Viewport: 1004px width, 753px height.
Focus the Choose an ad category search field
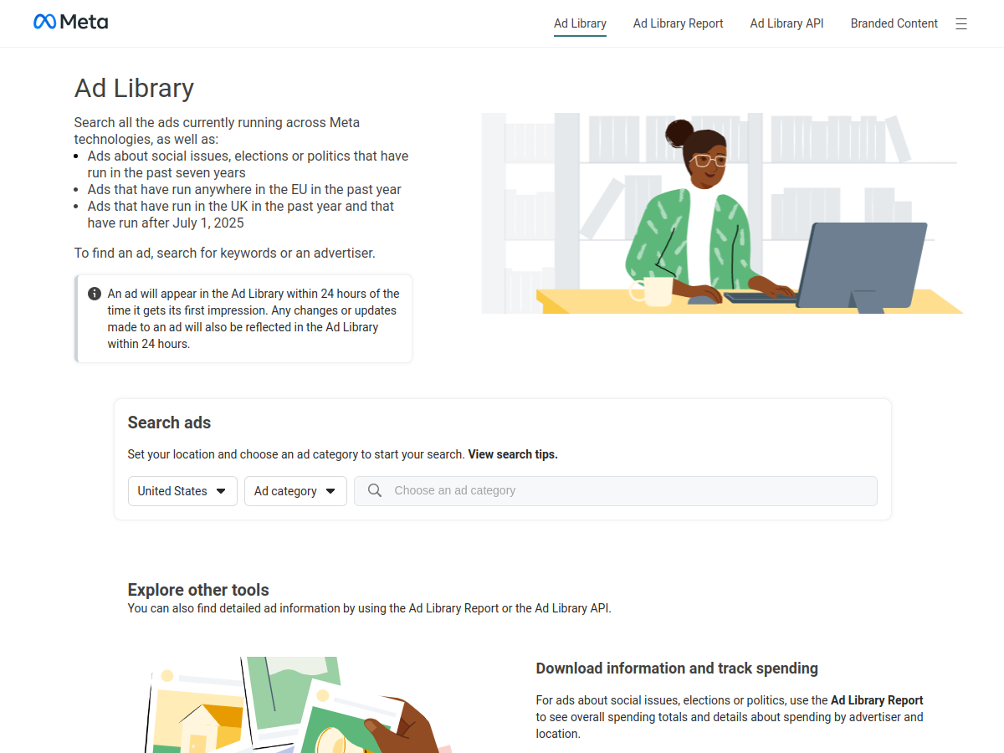[x=616, y=491]
